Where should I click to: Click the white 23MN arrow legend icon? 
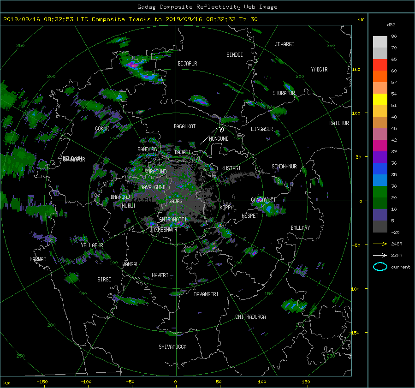pyautogui.click(x=380, y=255)
